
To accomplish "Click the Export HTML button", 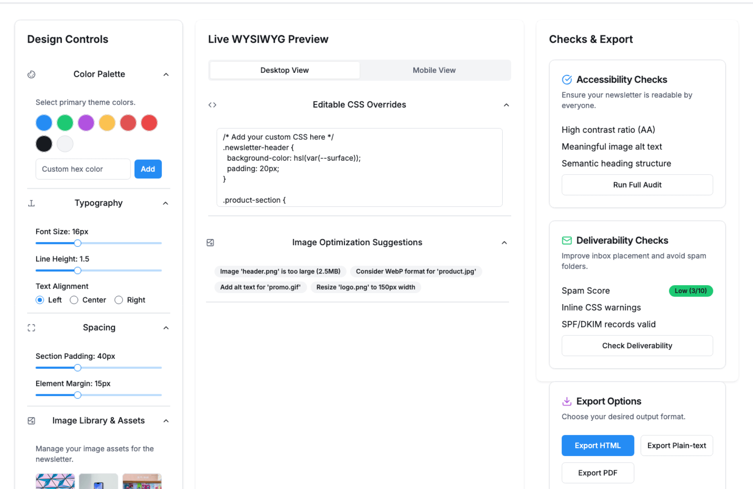I will click(x=597, y=446).
